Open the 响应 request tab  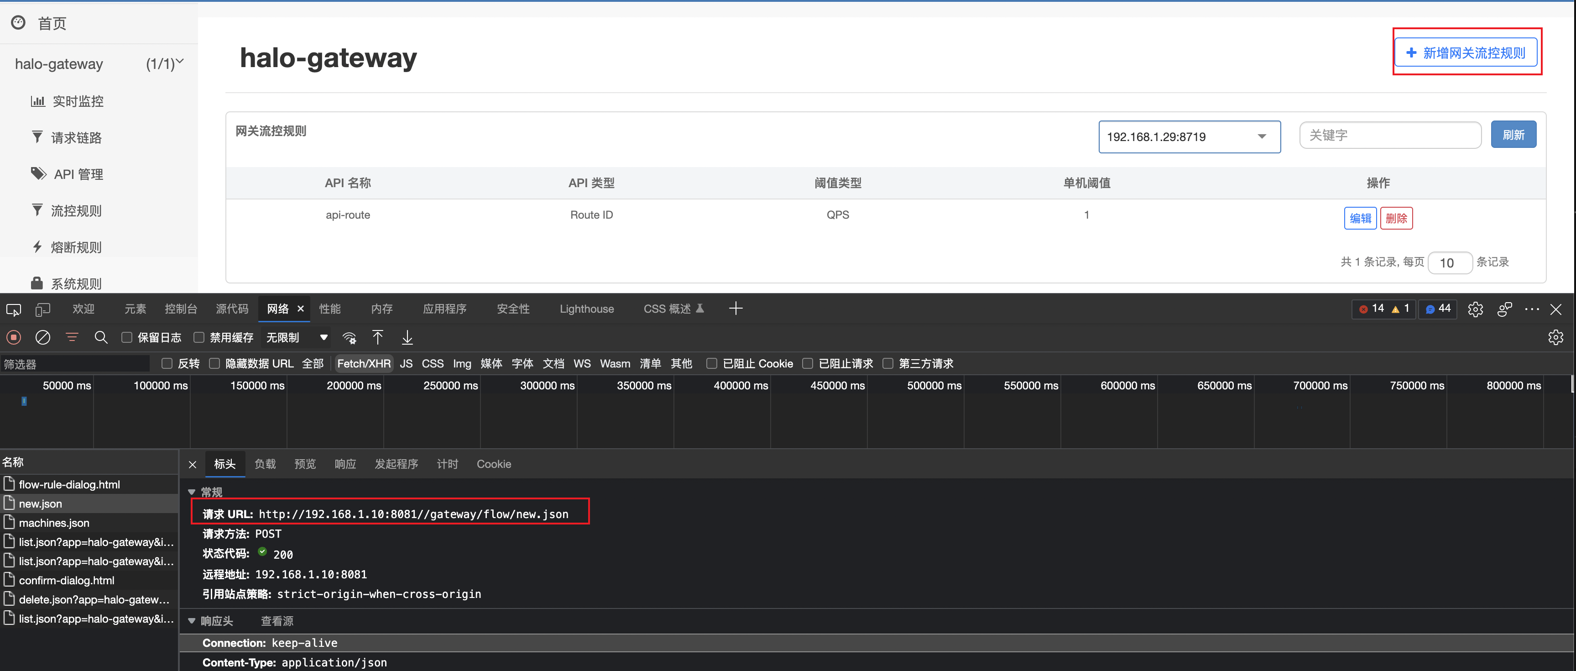345,464
